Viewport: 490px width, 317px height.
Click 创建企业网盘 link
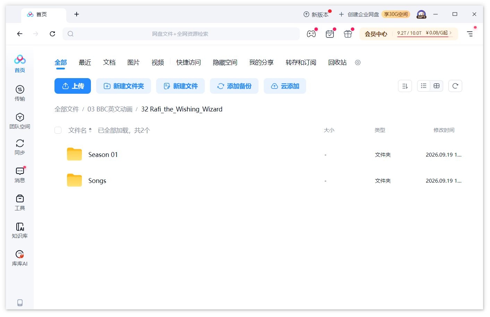[359, 14]
